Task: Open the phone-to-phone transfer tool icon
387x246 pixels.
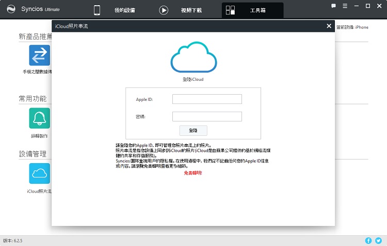Action: 40,55
